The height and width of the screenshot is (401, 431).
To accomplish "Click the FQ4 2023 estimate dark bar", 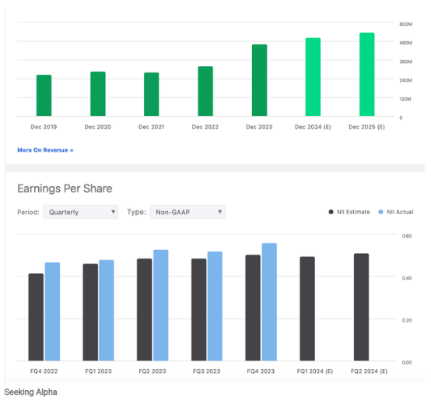I will coord(253,308).
